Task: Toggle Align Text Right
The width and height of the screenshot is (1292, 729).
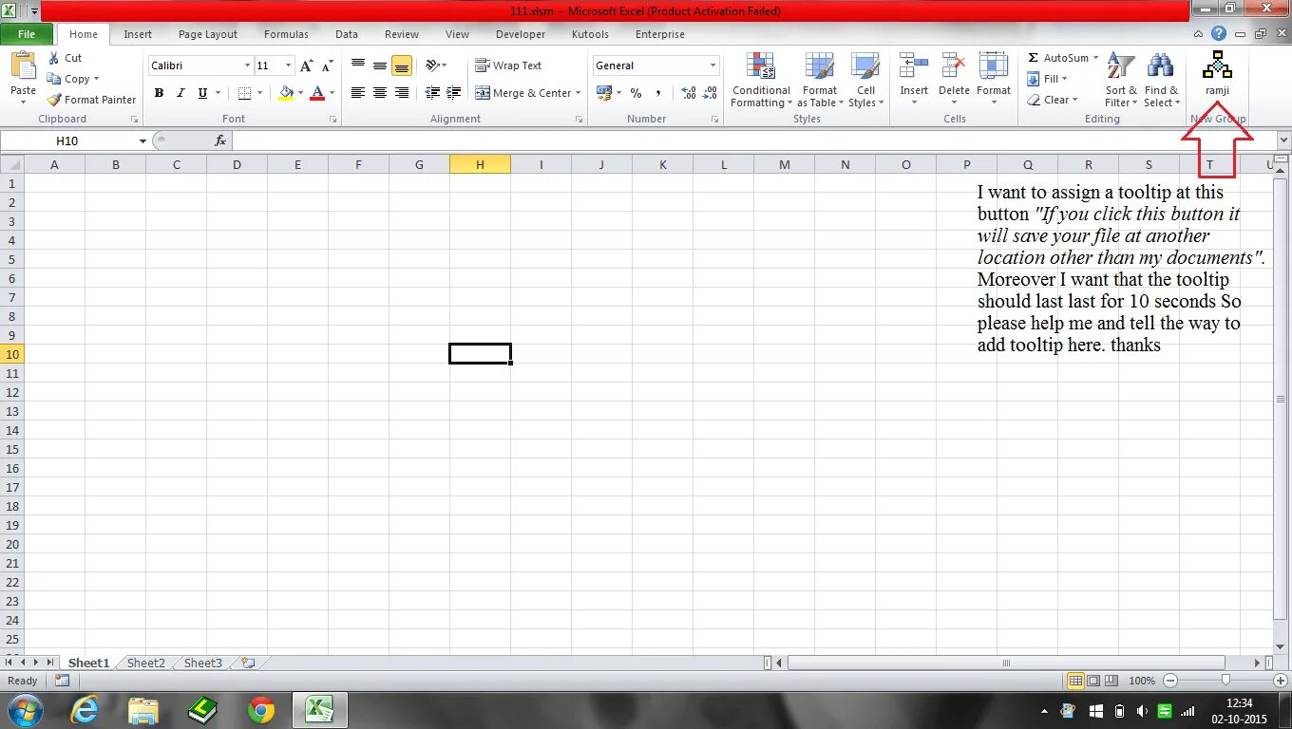Action: coord(402,93)
